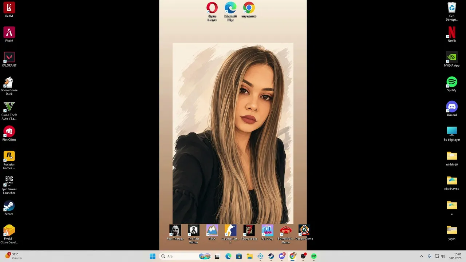Open network settings from the system tray

pyautogui.click(x=437, y=256)
